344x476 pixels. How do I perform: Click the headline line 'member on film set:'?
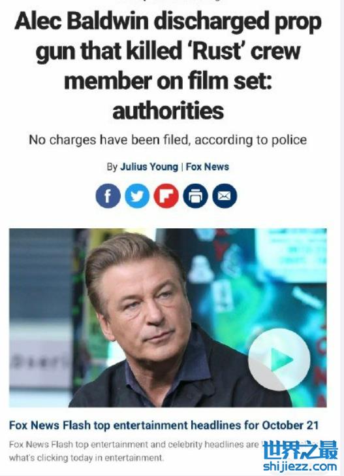coord(168,81)
